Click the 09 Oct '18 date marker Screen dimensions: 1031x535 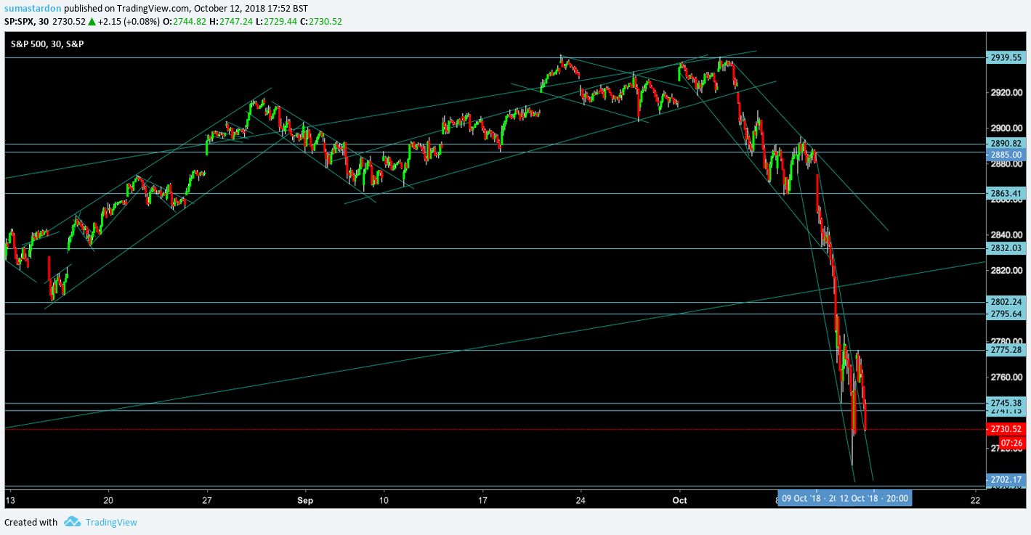pyautogui.click(x=807, y=499)
